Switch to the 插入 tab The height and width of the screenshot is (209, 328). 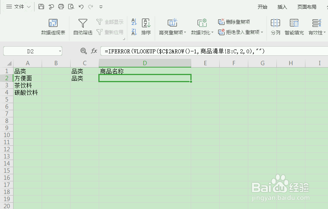tap(282, 7)
